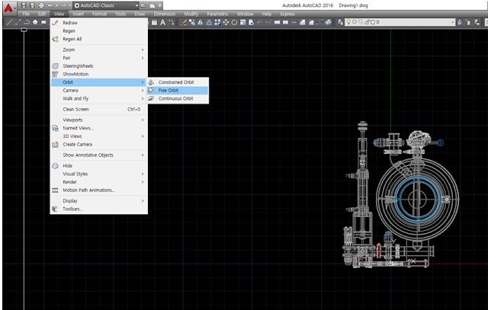Select the Move tool
This screenshot has width=488, height=310.
pyautogui.click(x=226, y=22)
